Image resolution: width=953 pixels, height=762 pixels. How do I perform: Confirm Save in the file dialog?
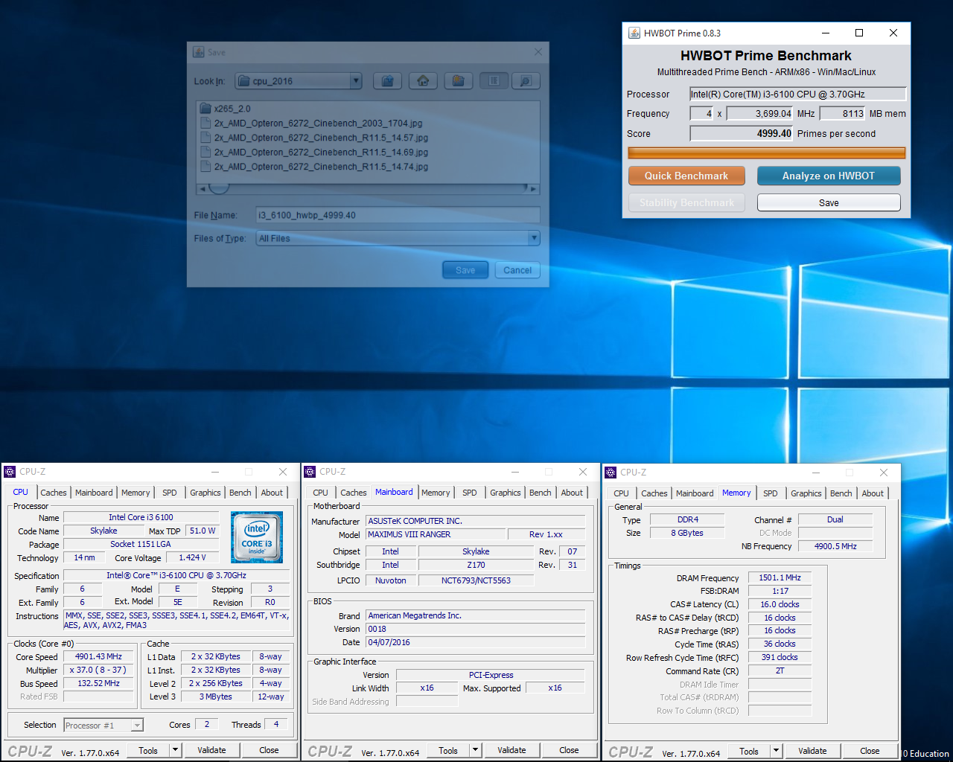click(465, 270)
